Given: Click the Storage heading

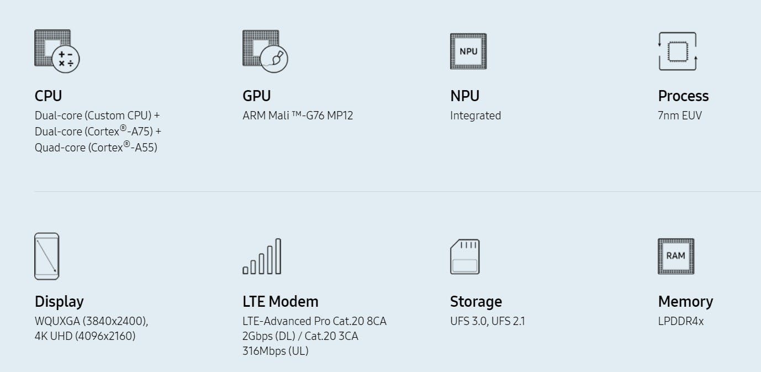Looking at the screenshot, I should 476,302.
